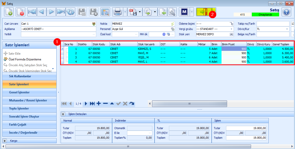Delete the grid row with minus navigator
Viewport: 295px width, 149px height.
click(x=105, y=103)
